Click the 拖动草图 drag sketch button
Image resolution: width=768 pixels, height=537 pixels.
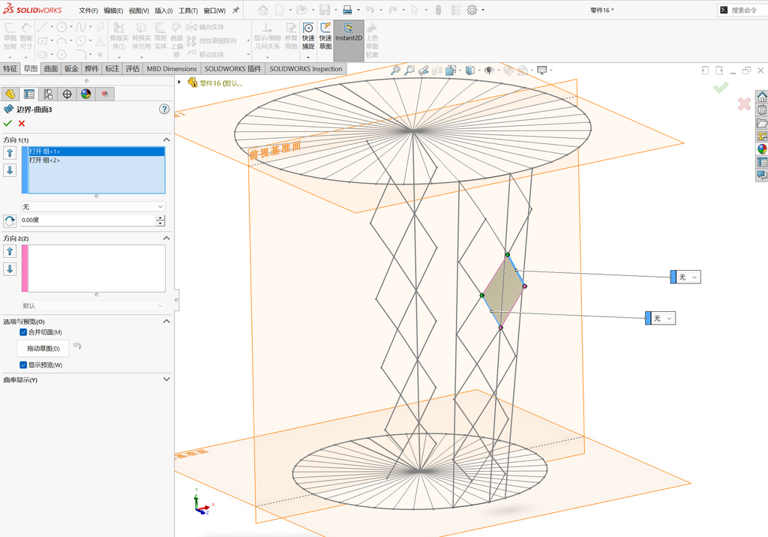click(x=43, y=348)
